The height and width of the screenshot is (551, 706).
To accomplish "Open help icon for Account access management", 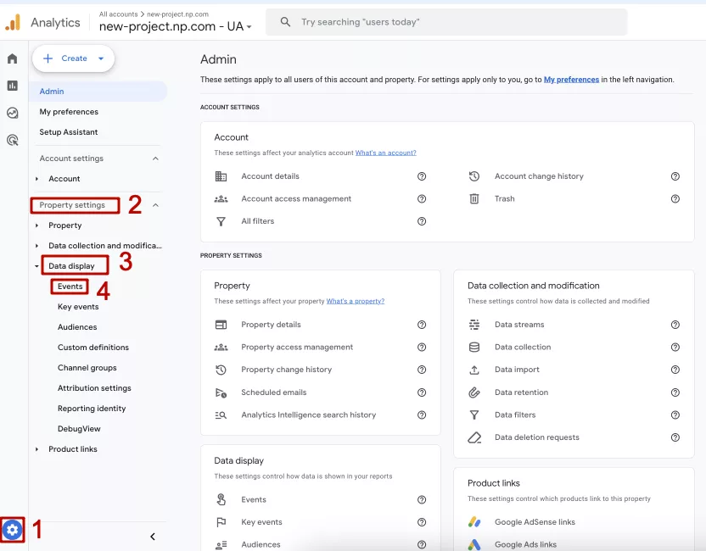I will point(422,199).
